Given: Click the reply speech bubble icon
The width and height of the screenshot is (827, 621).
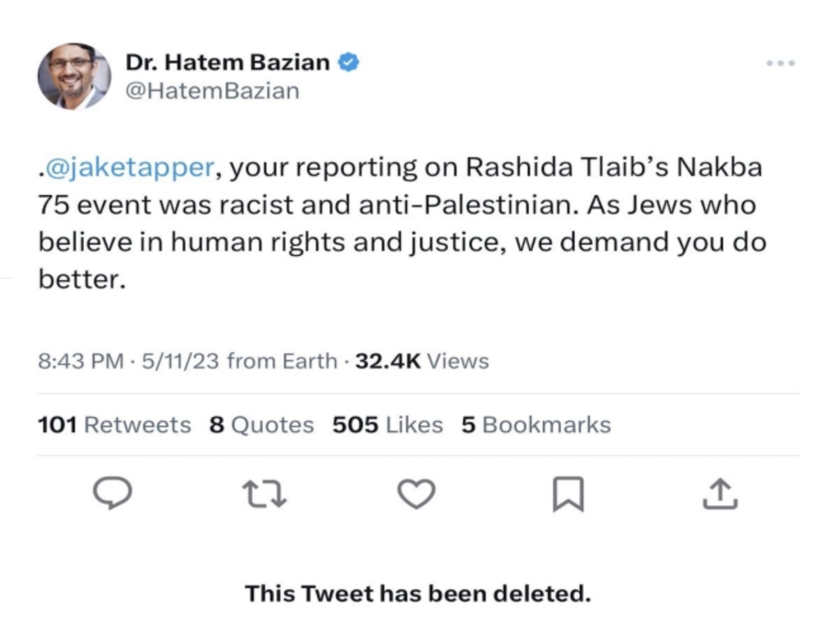Looking at the screenshot, I should click(x=113, y=493).
